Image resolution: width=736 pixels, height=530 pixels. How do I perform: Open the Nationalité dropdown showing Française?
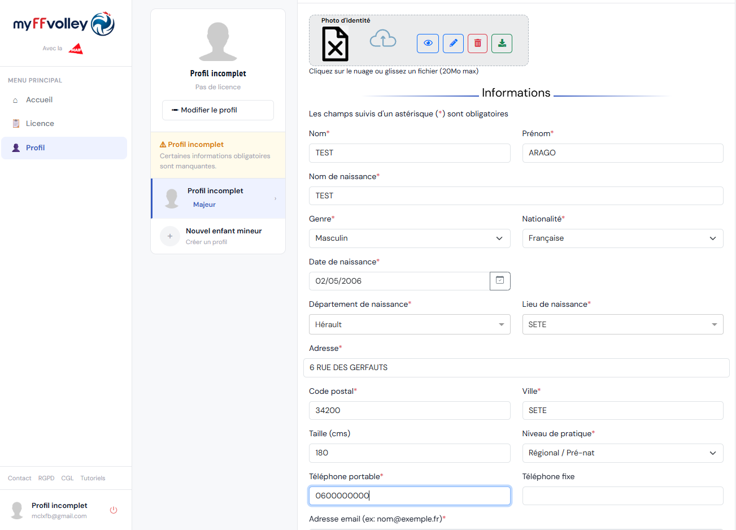(622, 238)
